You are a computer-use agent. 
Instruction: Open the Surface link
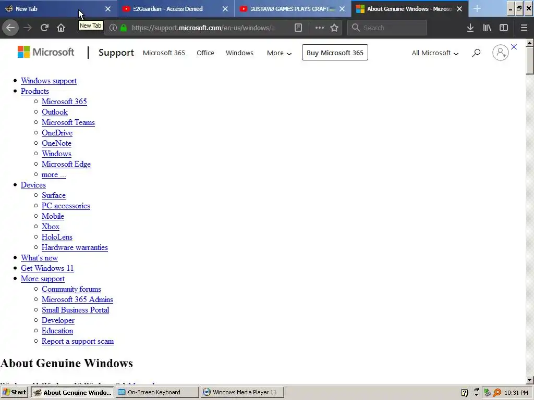click(x=54, y=195)
